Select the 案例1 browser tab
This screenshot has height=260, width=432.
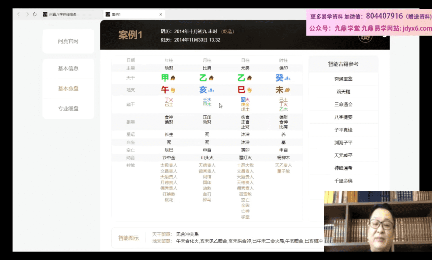click(x=132, y=14)
